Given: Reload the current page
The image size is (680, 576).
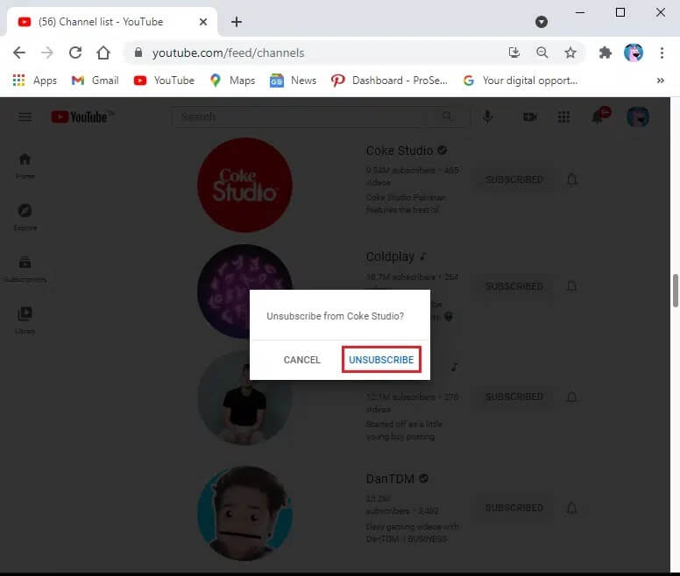Looking at the screenshot, I should point(75,53).
